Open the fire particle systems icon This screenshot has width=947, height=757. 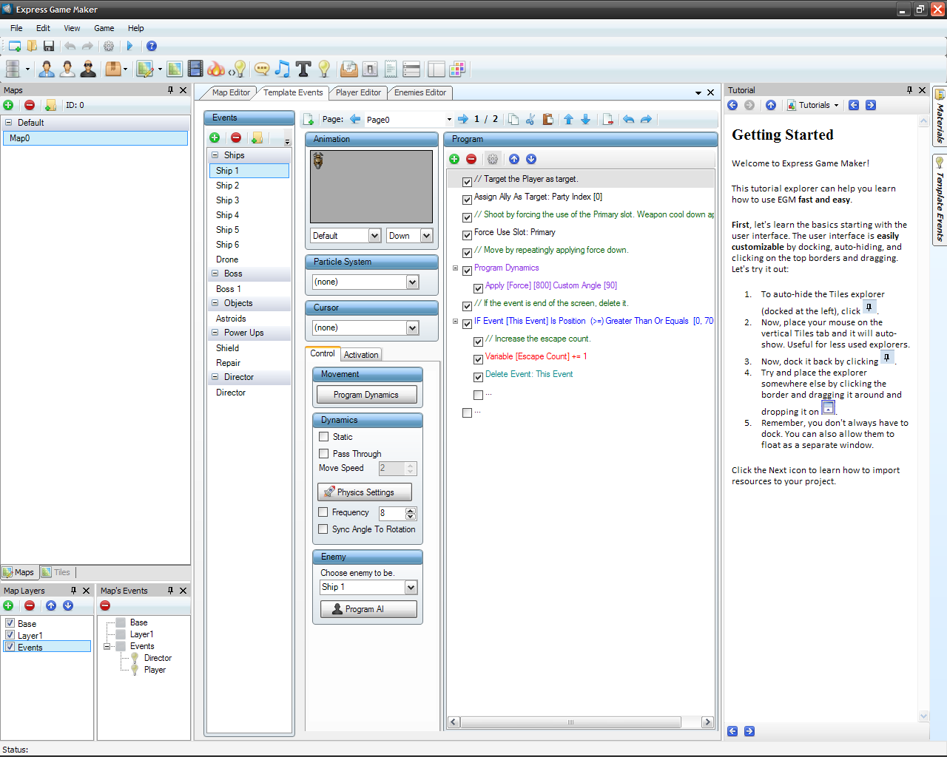coord(215,69)
